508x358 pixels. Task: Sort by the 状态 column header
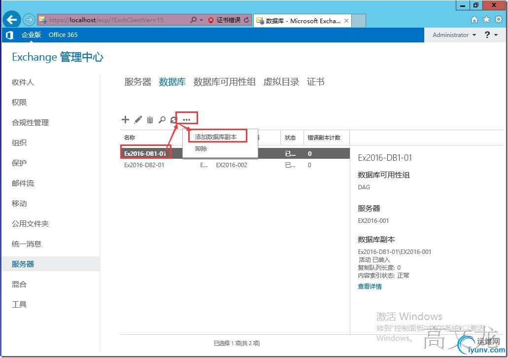(290, 138)
